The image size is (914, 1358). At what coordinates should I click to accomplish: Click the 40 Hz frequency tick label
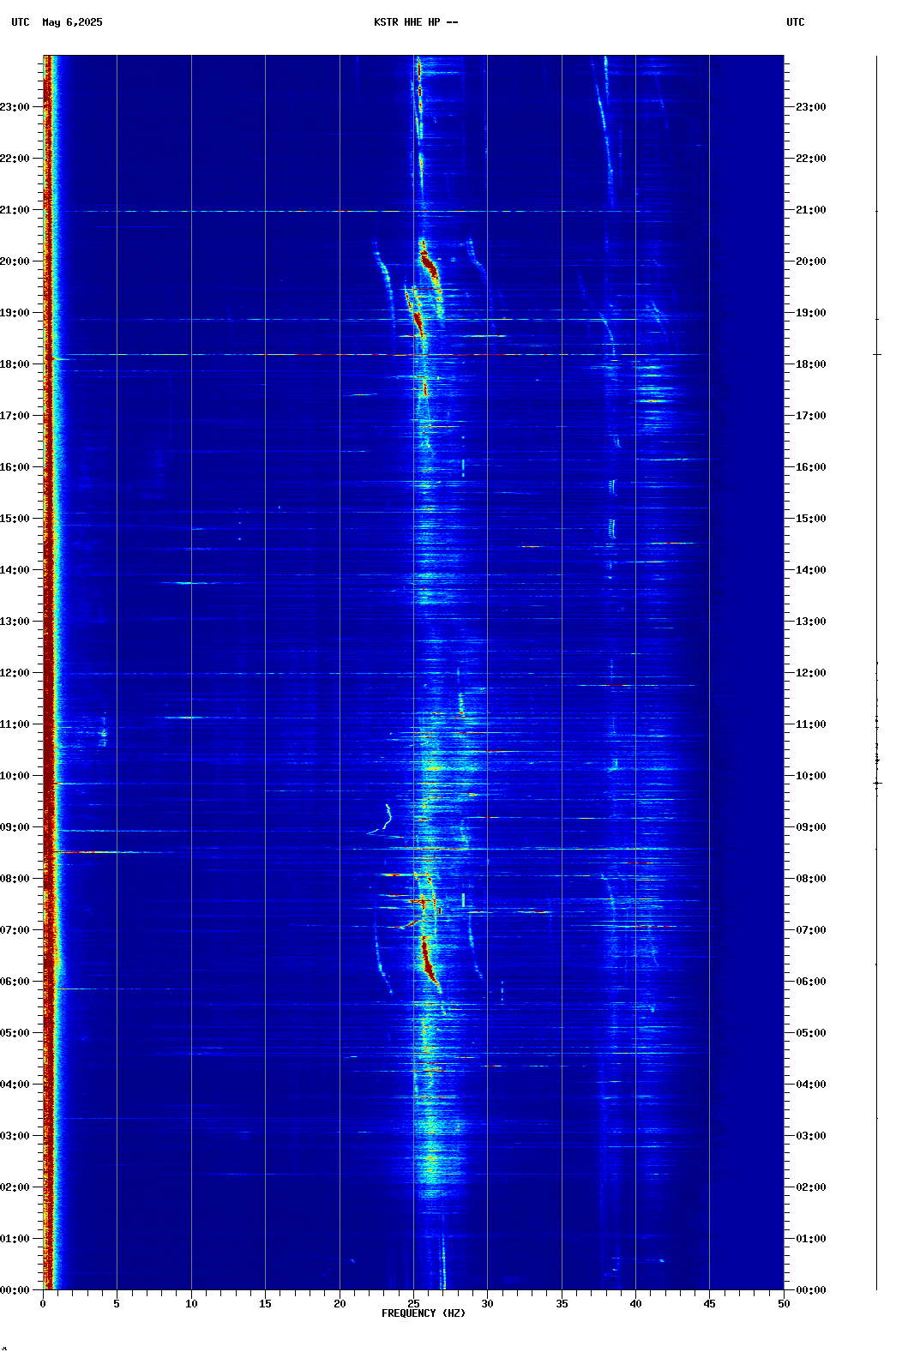pos(635,1304)
